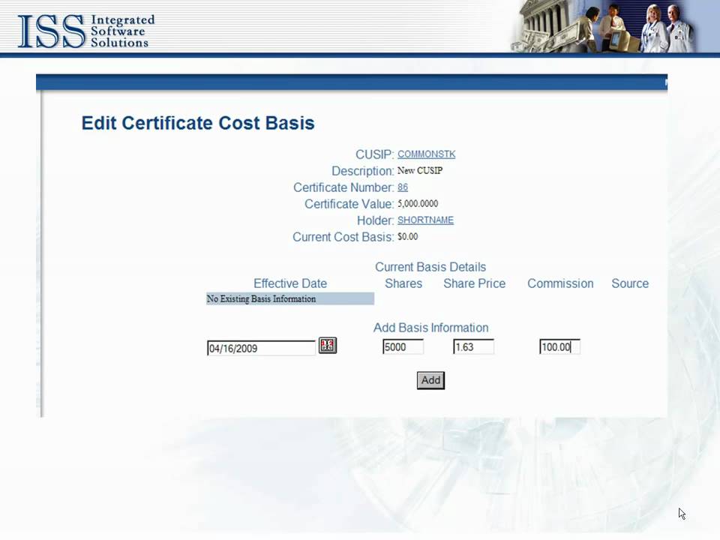Open the COMMONSTK CUSIP link
Viewport: 720px width, 540px height.
click(426, 154)
